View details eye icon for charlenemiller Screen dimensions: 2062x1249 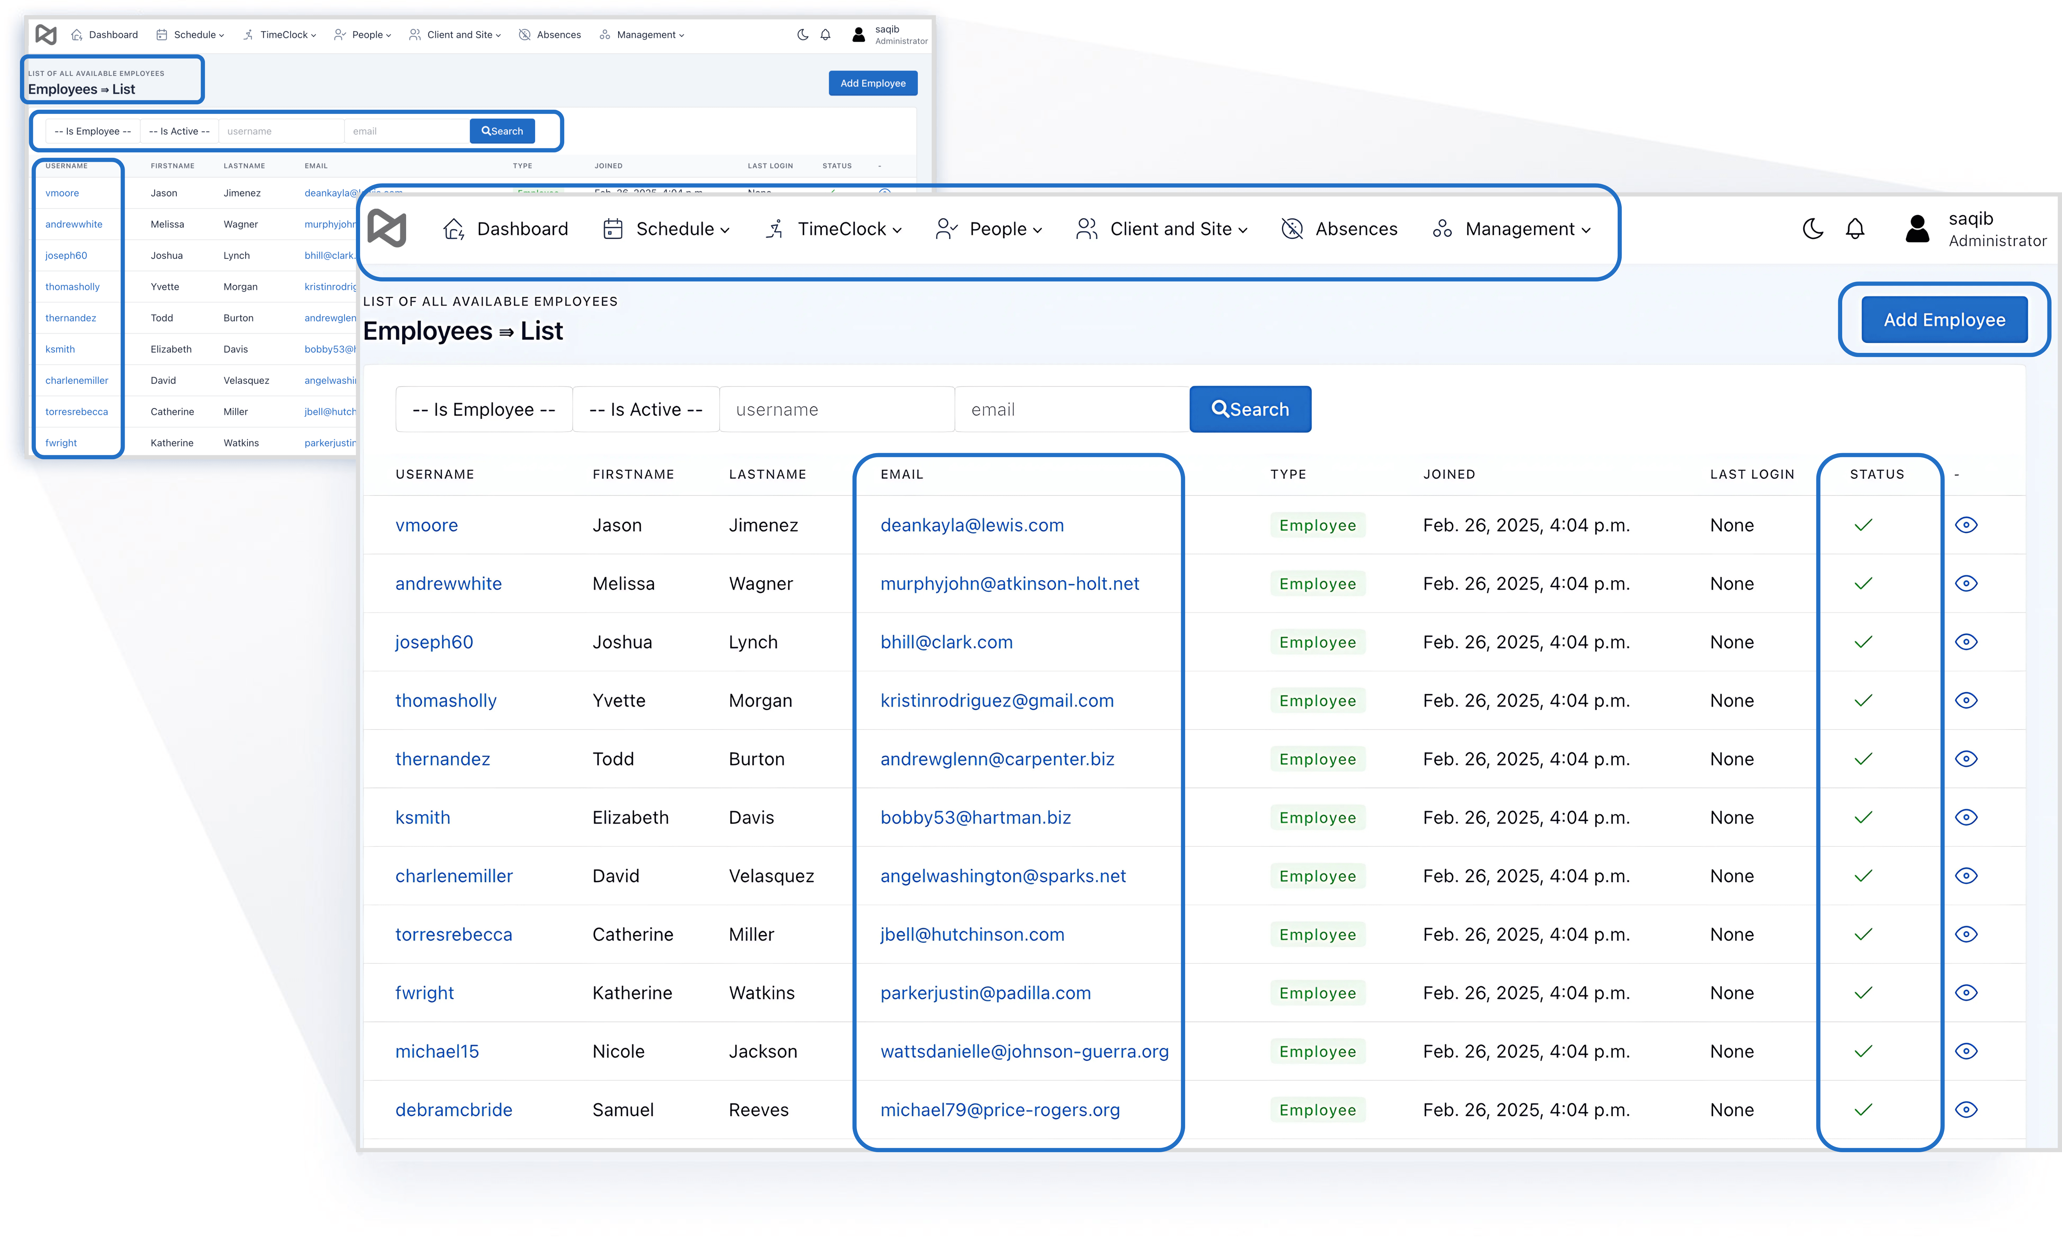(x=1966, y=876)
